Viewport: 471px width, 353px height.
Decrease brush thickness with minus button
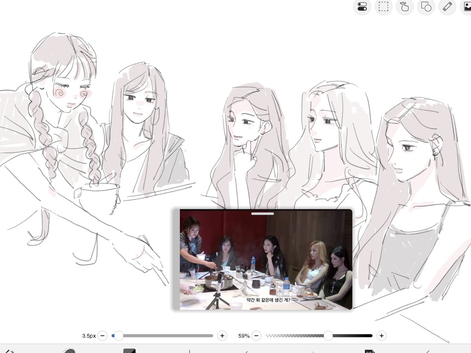click(x=102, y=336)
